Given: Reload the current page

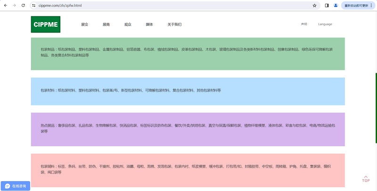Looking at the screenshot, I should point(23,5).
